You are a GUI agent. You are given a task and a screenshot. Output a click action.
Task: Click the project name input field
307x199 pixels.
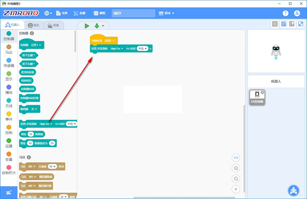(x=134, y=13)
